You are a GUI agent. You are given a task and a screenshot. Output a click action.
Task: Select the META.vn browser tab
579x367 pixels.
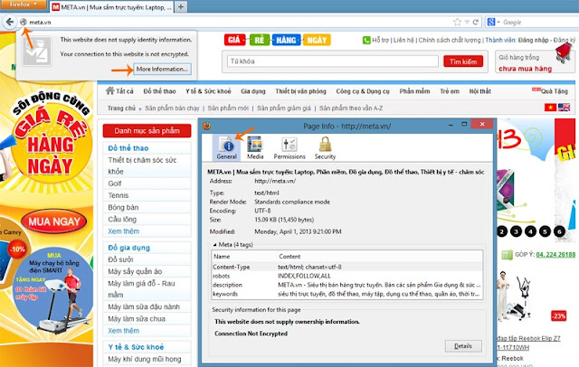pos(111,7)
